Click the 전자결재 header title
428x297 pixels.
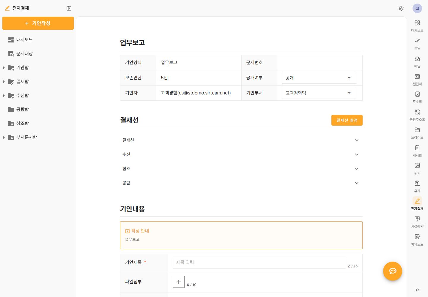pos(21,8)
